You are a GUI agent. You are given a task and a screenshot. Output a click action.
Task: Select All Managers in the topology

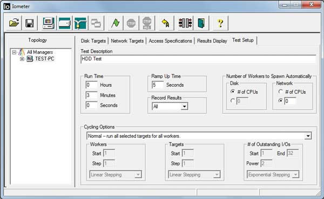click(x=40, y=52)
